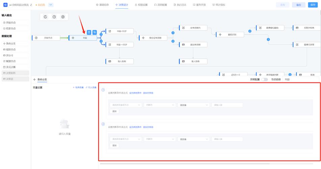The width and height of the screenshot is (321, 169).
Task: Open operator dropdown in condition 1
Action: pos(160,105)
